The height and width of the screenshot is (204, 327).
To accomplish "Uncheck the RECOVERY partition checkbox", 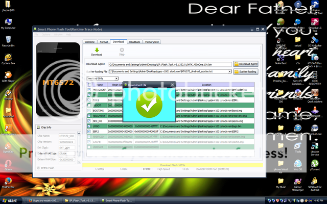I will [89, 116].
